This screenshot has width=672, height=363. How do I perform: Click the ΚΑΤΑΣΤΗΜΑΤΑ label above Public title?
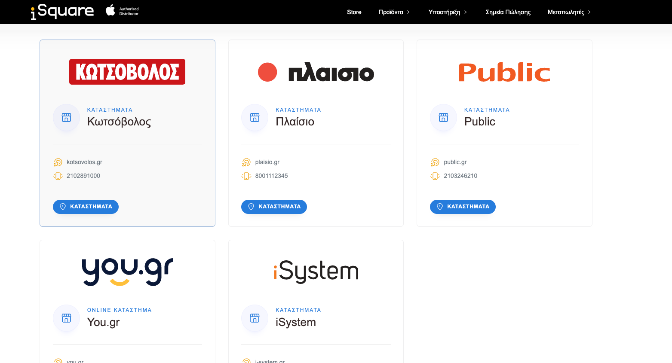487,110
